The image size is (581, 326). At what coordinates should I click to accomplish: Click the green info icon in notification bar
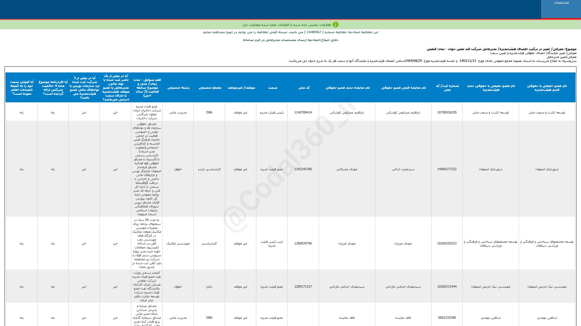[x=335, y=25]
